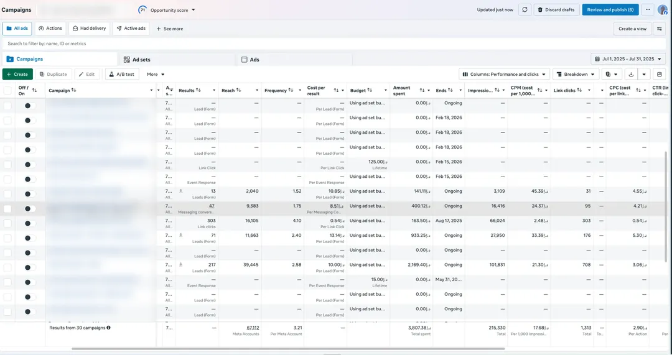Viewport: 672px width, 355px height.
Task: Open the More dropdown in toolbar
Action: (156, 74)
